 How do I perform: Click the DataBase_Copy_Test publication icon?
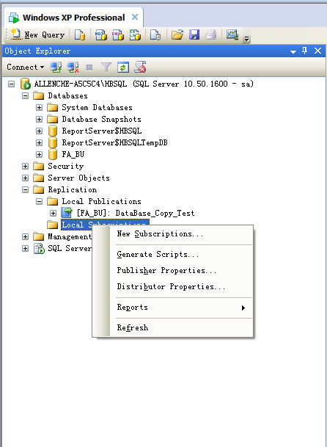[x=67, y=213]
